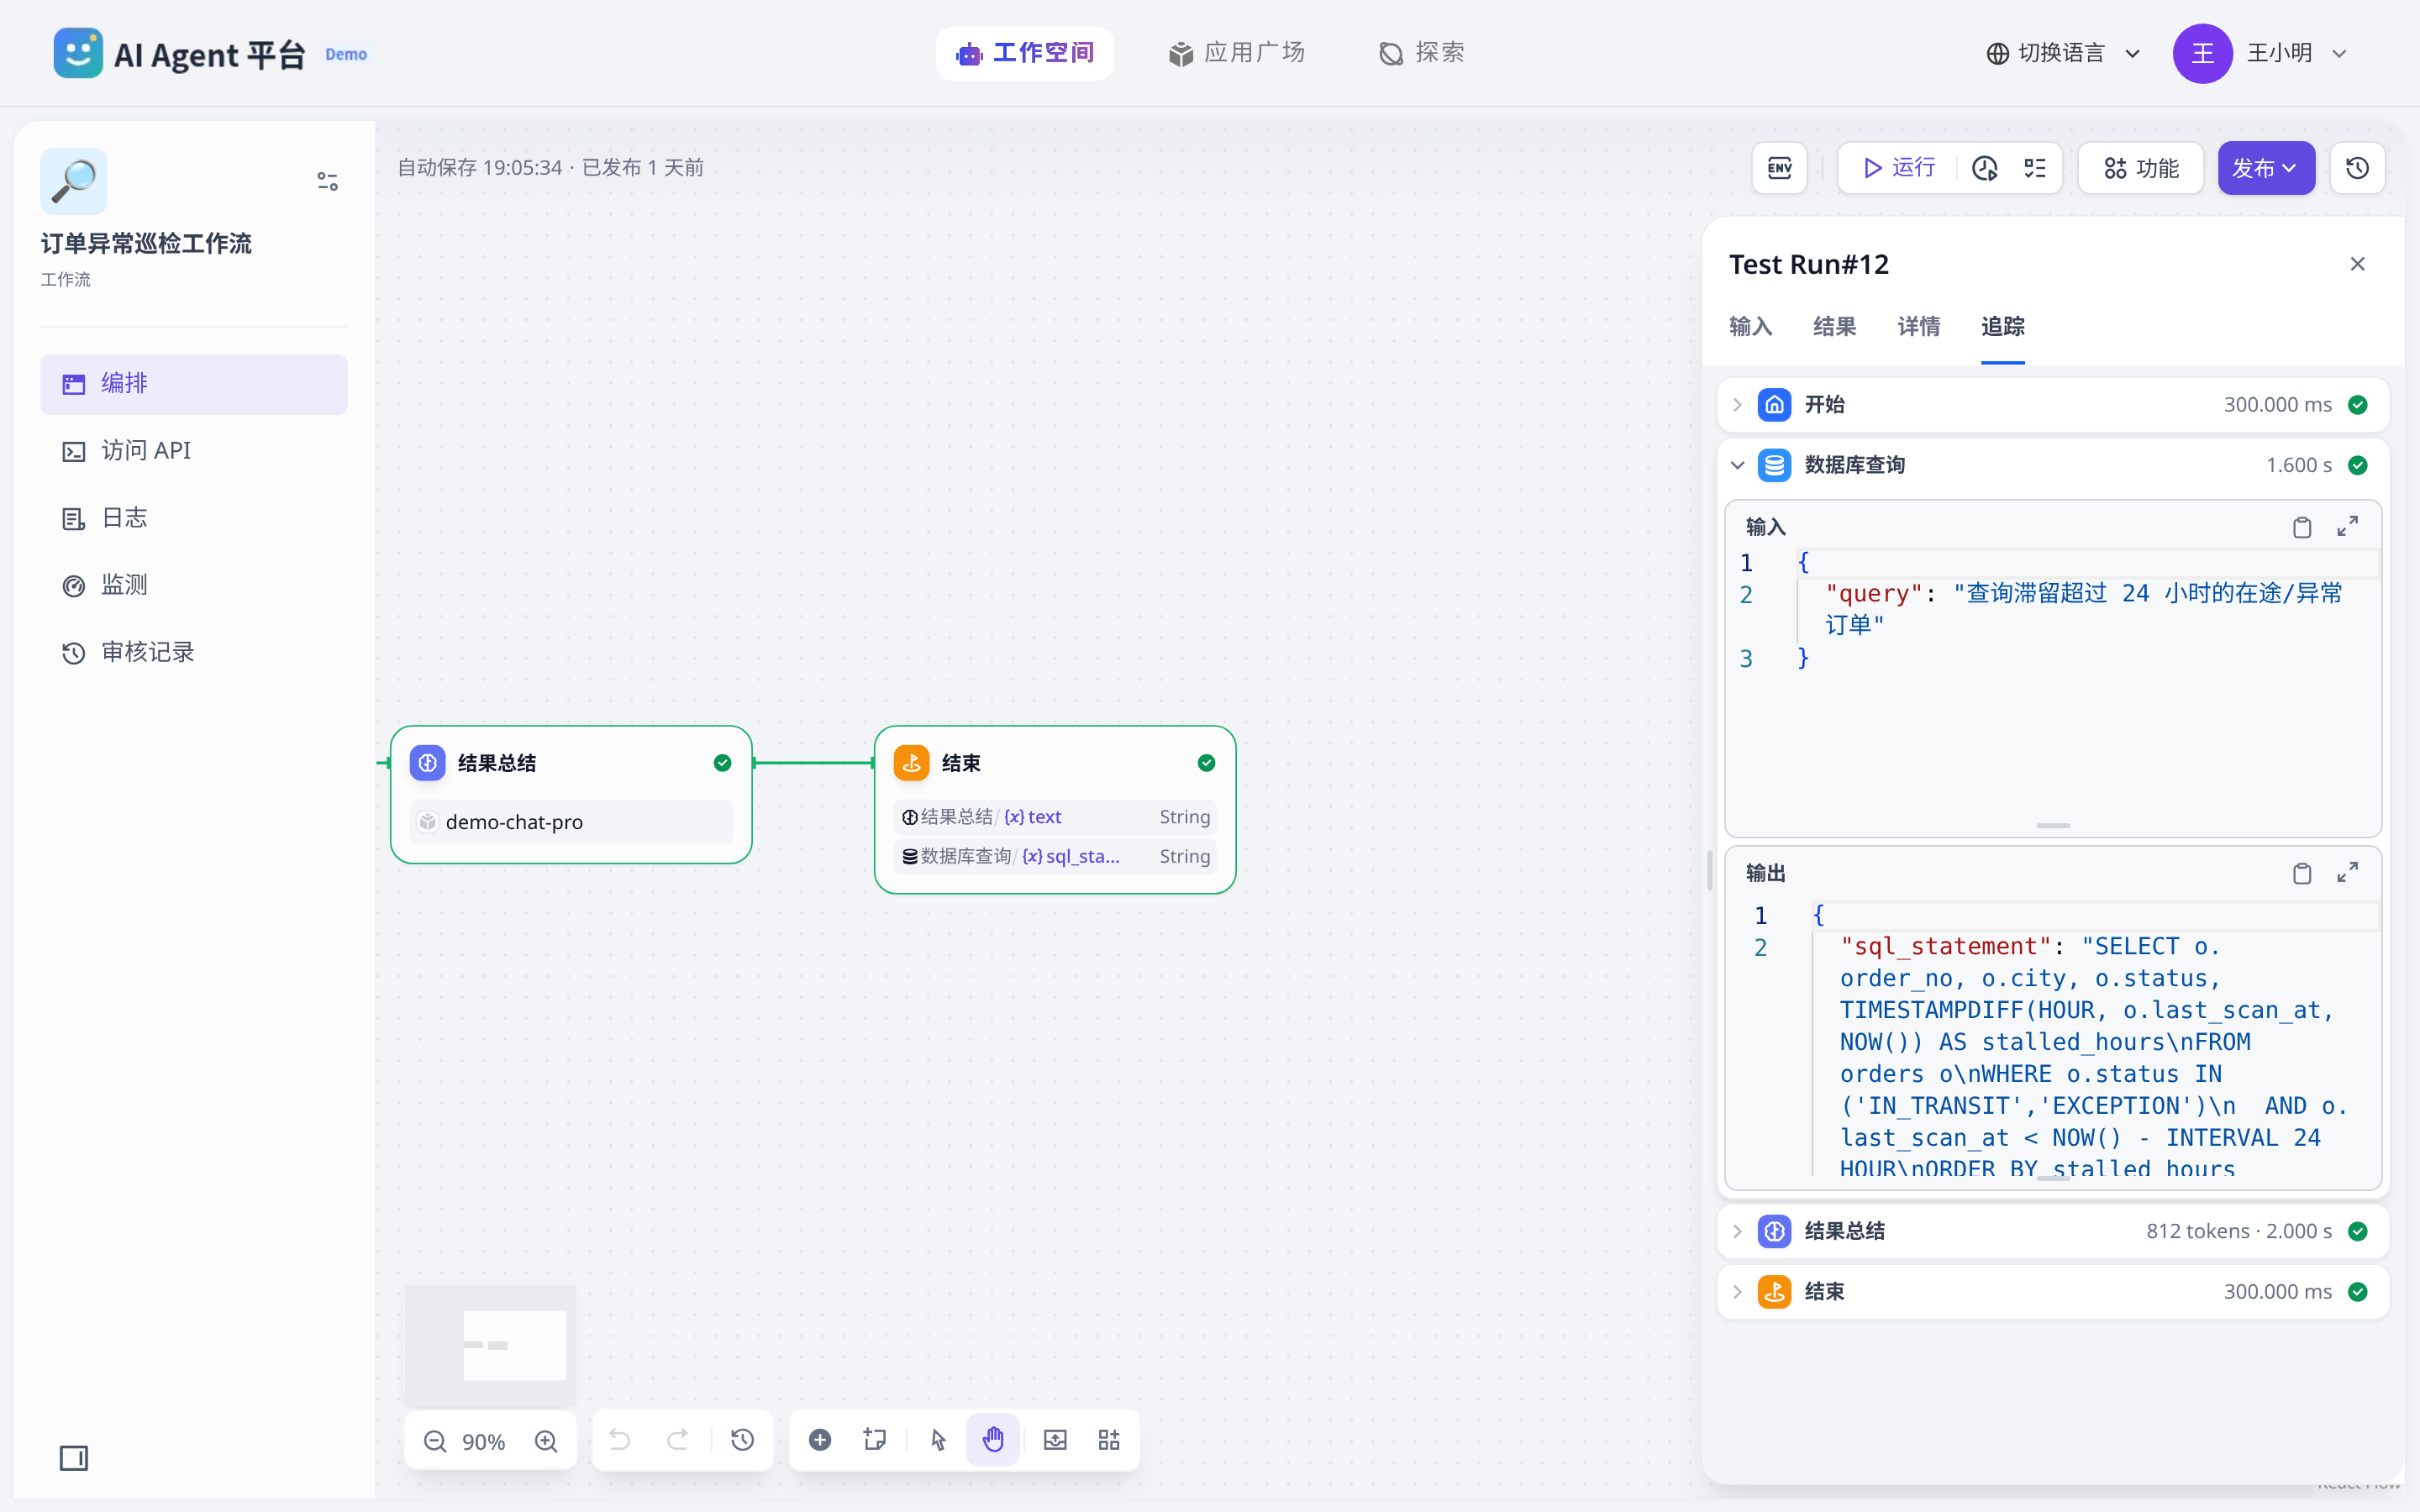Open 日志 in the sidebar
This screenshot has height=1512, width=2420.
pyautogui.click(x=194, y=518)
